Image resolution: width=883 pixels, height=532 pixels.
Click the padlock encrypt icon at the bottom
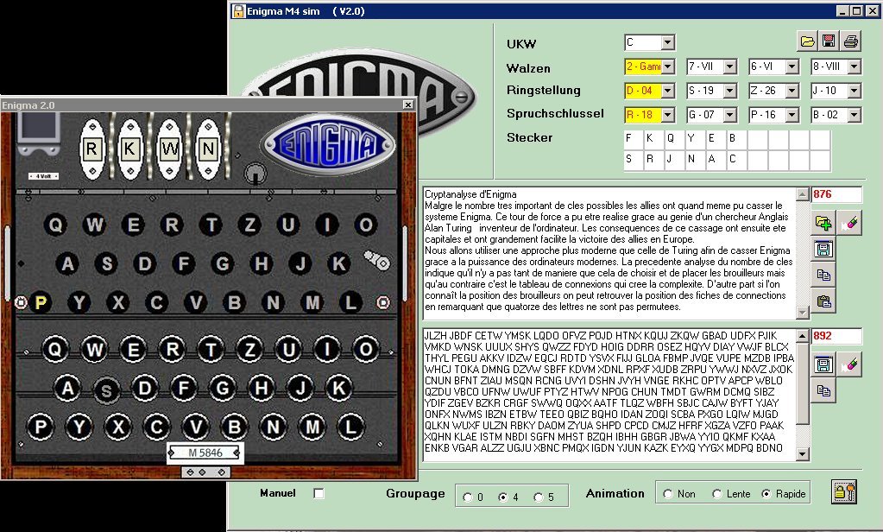tap(843, 492)
